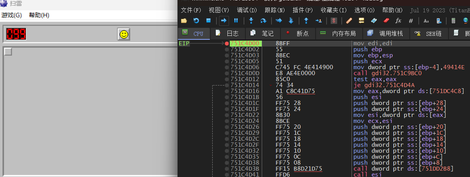Open the 视图(V) menu

(x=219, y=10)
